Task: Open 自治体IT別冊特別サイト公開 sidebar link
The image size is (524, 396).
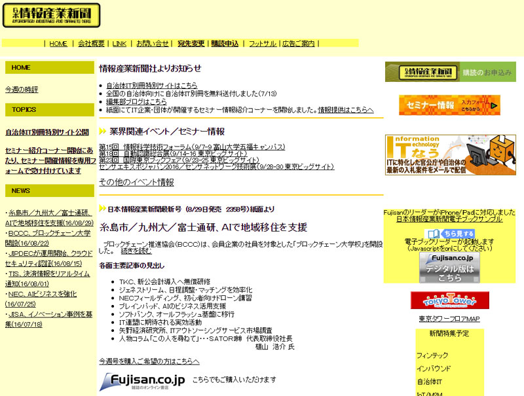Action: click(x=47, y=132)
